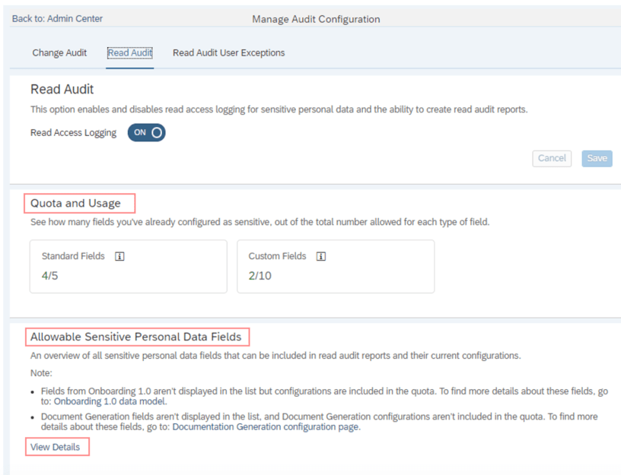Screen dimensions: 621x475
Task: Select the Read Audit tab
Action: click(130, 53)
